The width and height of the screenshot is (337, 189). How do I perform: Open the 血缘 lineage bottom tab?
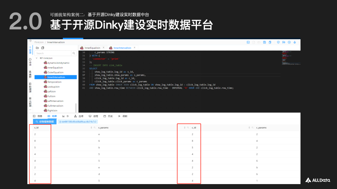tap(79, 116)
